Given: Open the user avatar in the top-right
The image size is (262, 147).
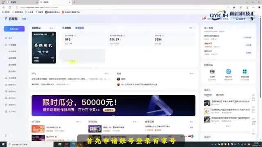Looking at the screenshot, I should coord(252,19).
